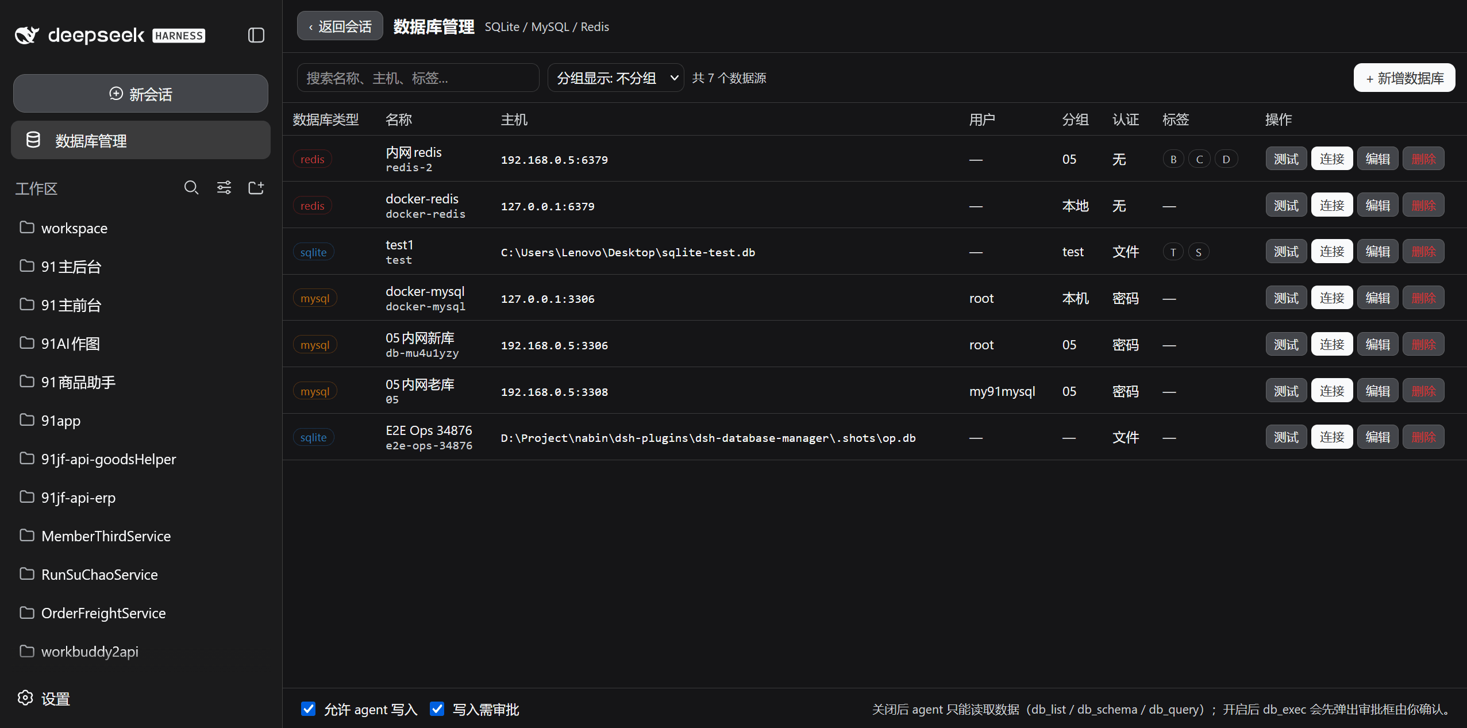Image resolution: width=1467 pixels, height=728 pixels.
Task: Test the 内网redis connection
Action: [x=1286, y=159]
